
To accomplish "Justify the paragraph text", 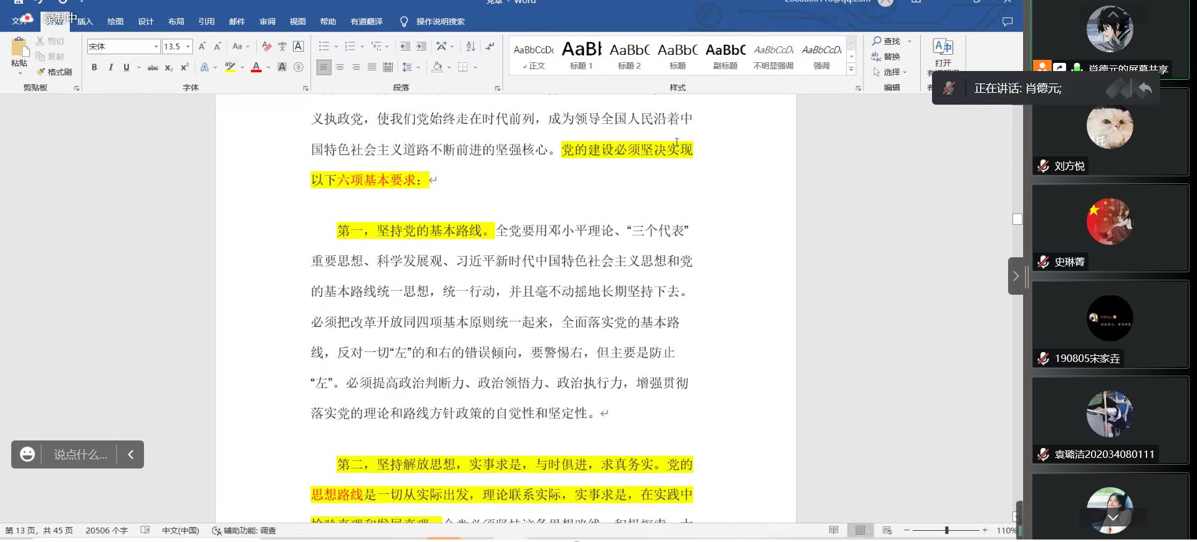I will 372,67.
